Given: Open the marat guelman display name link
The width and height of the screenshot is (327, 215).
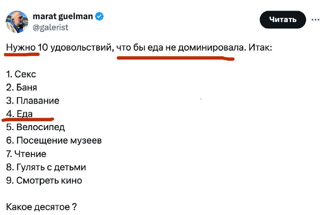Looking at the screenshot, I should pos(63,16).
